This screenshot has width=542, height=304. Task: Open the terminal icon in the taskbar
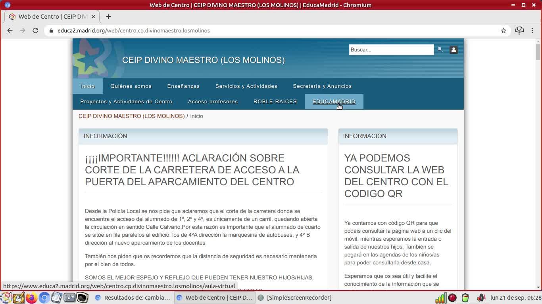pyautogui.click(x=82, y=298)
